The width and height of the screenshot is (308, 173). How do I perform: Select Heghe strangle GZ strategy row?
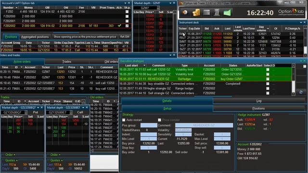[205, 88]
